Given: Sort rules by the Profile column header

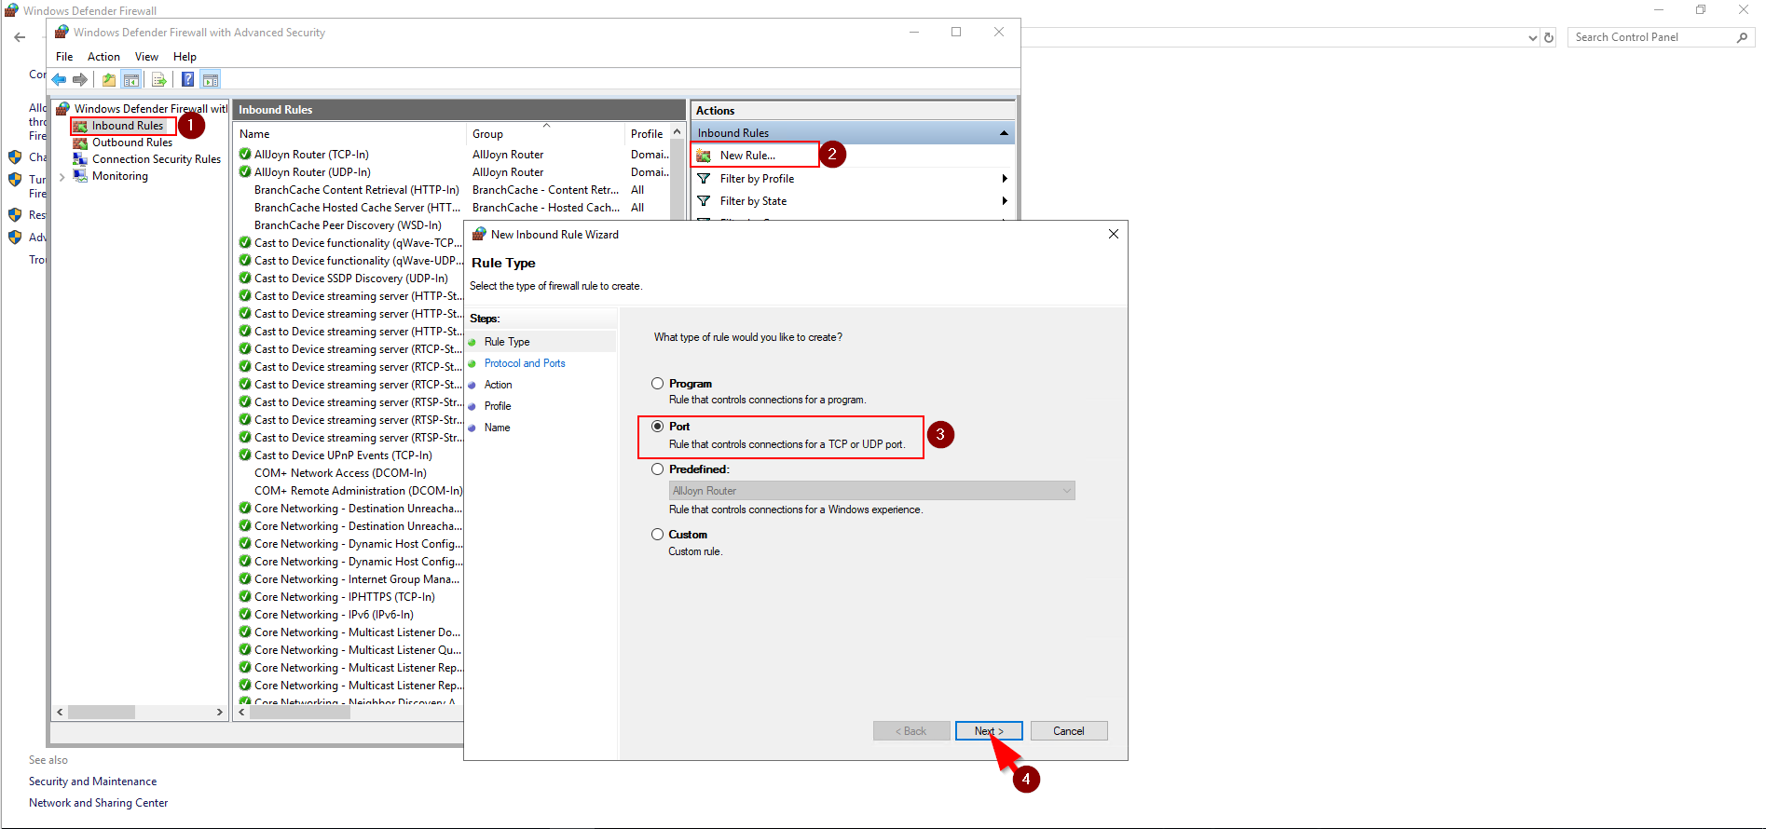Looking at the screenshot, I should (647, 134).
